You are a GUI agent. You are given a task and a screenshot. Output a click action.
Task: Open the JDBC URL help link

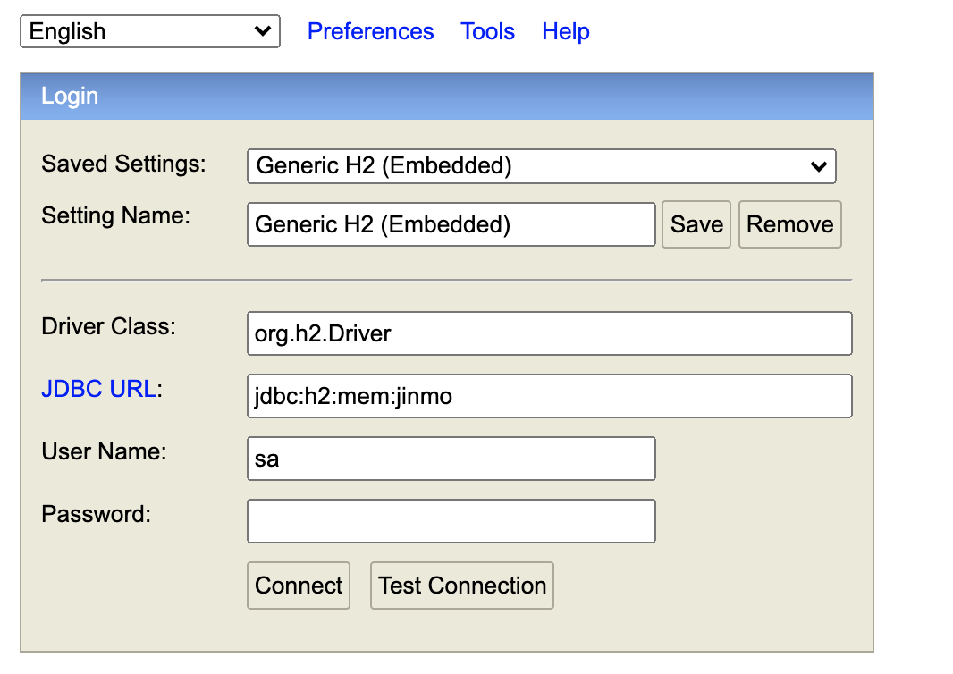pyautogui.click(x=98, y=389)
